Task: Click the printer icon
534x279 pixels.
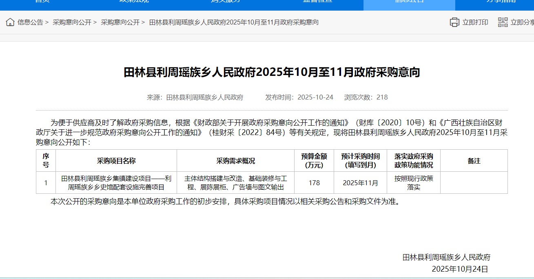Action: (454, 22)
